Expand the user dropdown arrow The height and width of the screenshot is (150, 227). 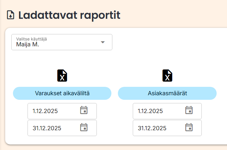[103, 42]
